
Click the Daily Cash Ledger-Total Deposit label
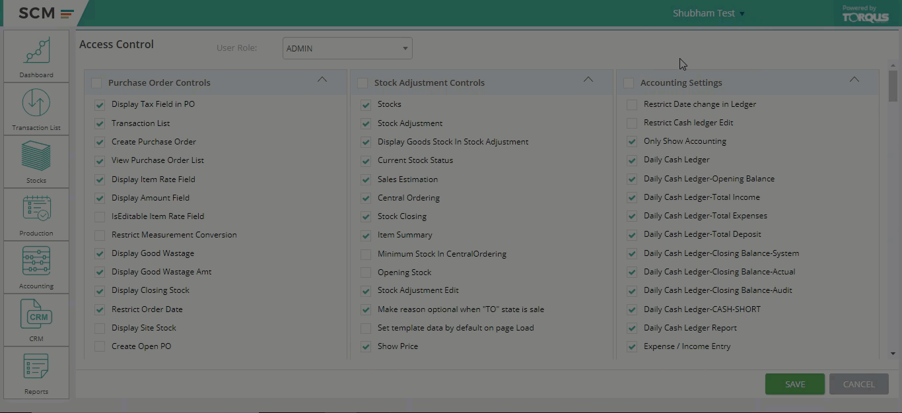pos(703,234)
